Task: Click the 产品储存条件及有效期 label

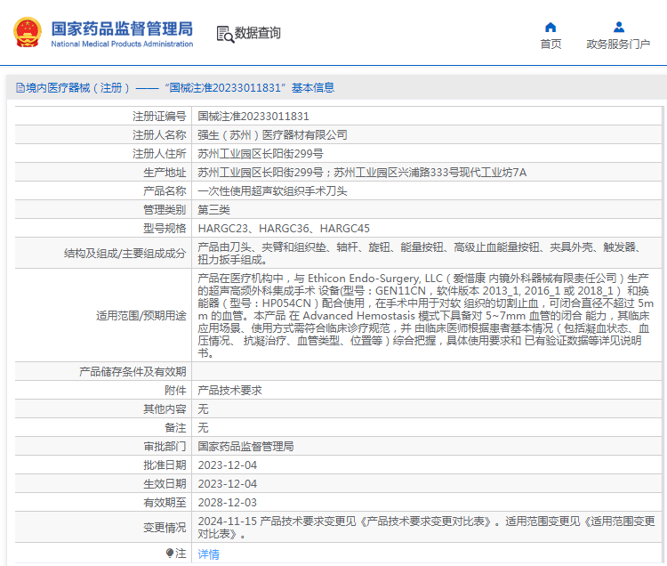Action: coord(133,371)
